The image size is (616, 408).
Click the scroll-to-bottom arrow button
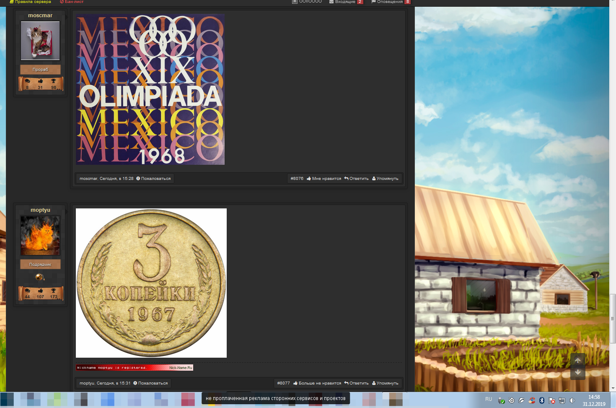(578, 372)
